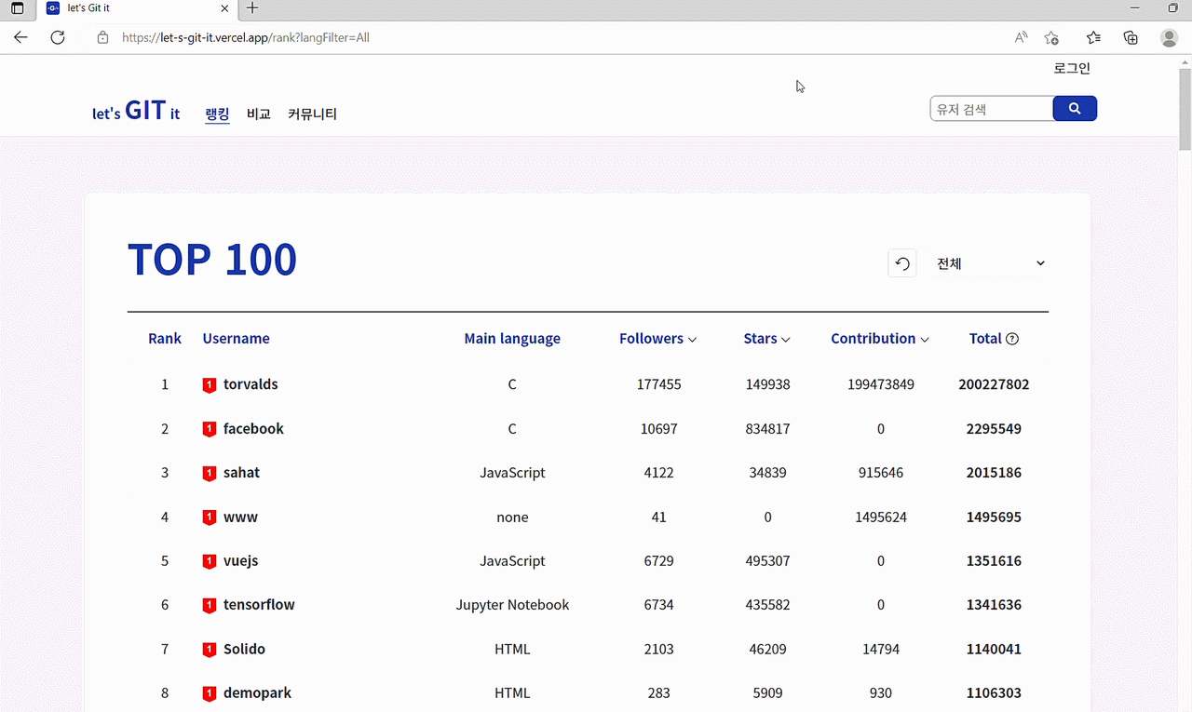Open the tab actions menu icon
The width and height of the screenshot is (1192, 712).
click(17, 8)
